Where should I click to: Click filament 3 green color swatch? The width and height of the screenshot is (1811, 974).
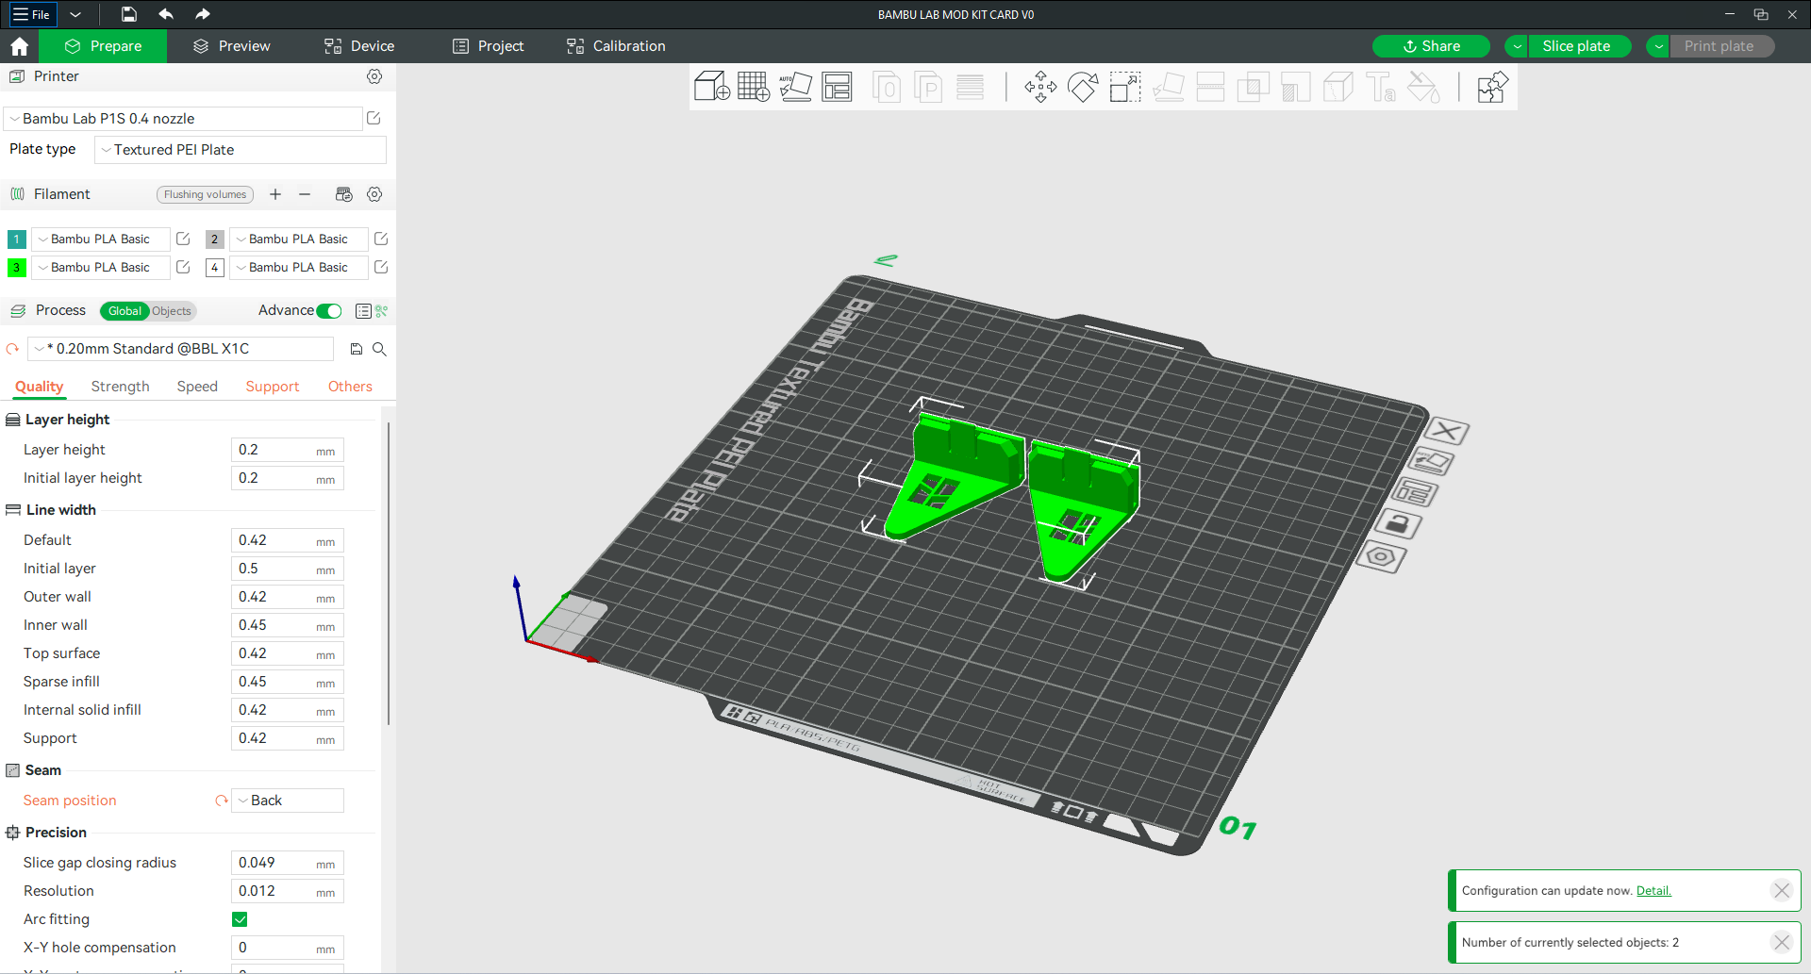[x=16, y=268]
